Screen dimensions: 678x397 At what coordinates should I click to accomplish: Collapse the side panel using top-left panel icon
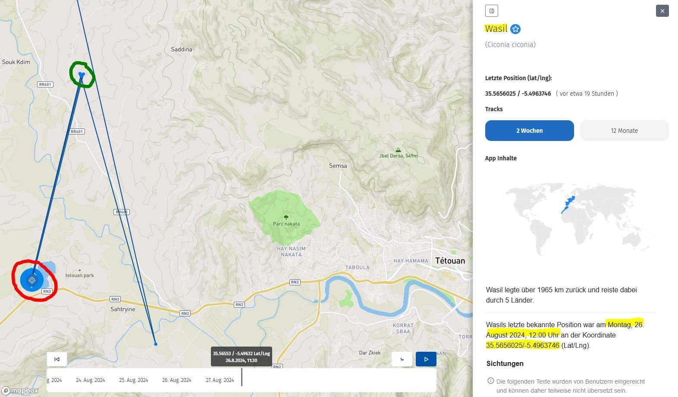coord(491,11)
